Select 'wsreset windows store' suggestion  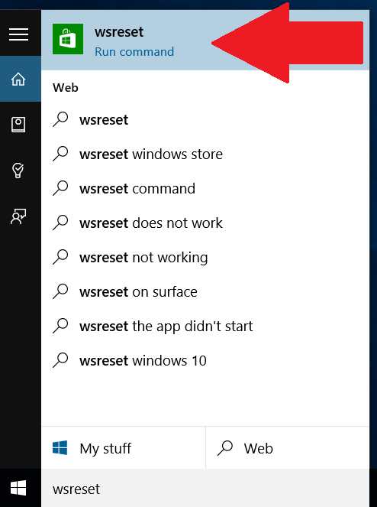click(x=205, y=154)
